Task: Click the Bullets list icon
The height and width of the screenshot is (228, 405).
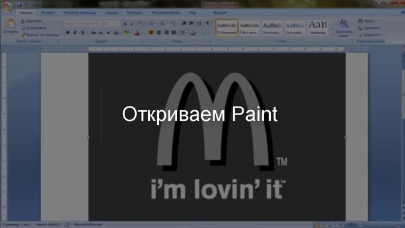Action: [152, 23]
